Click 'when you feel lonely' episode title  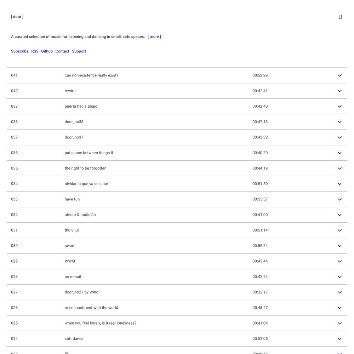tap(101, 323)
